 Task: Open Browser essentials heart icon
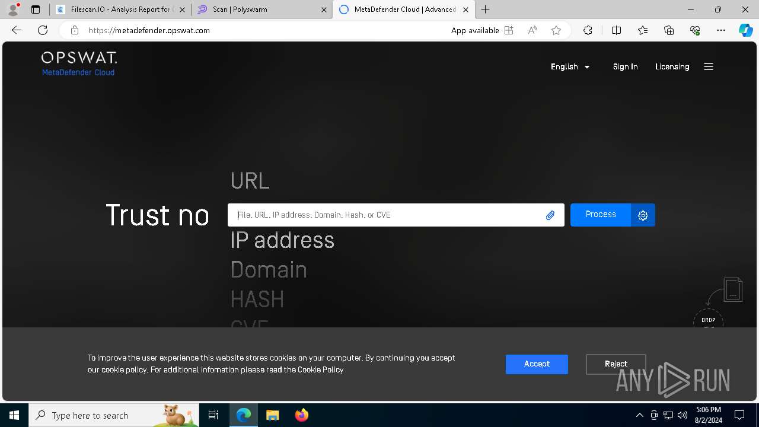pos(695,30)
